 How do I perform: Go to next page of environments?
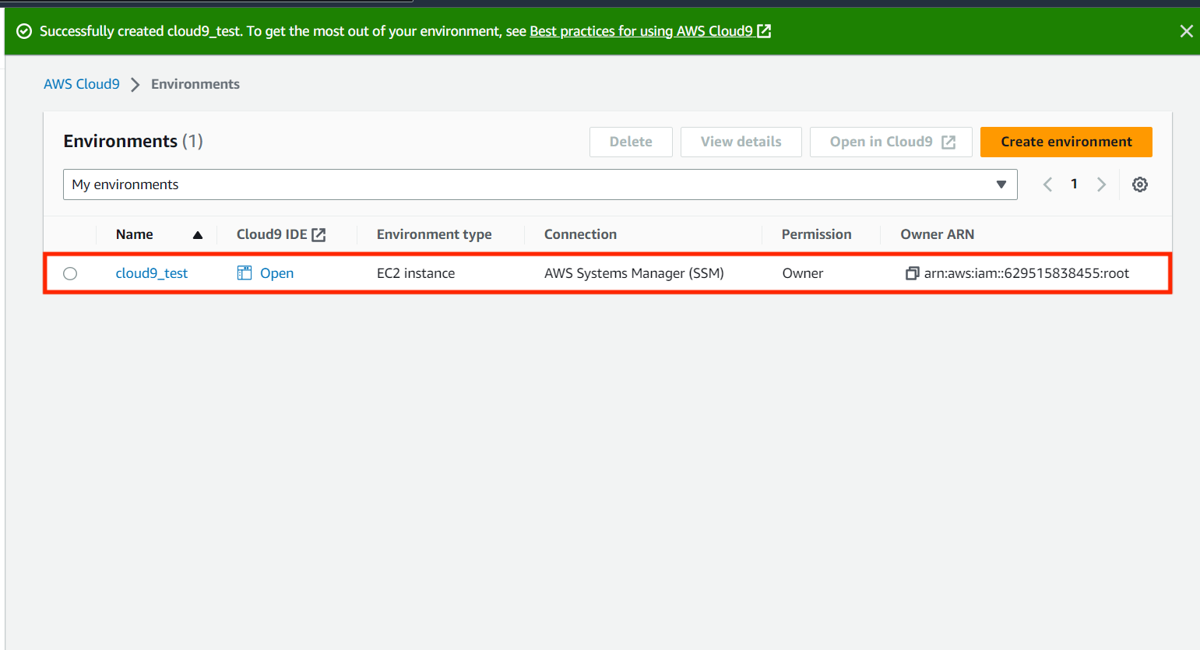(1101, 184)
